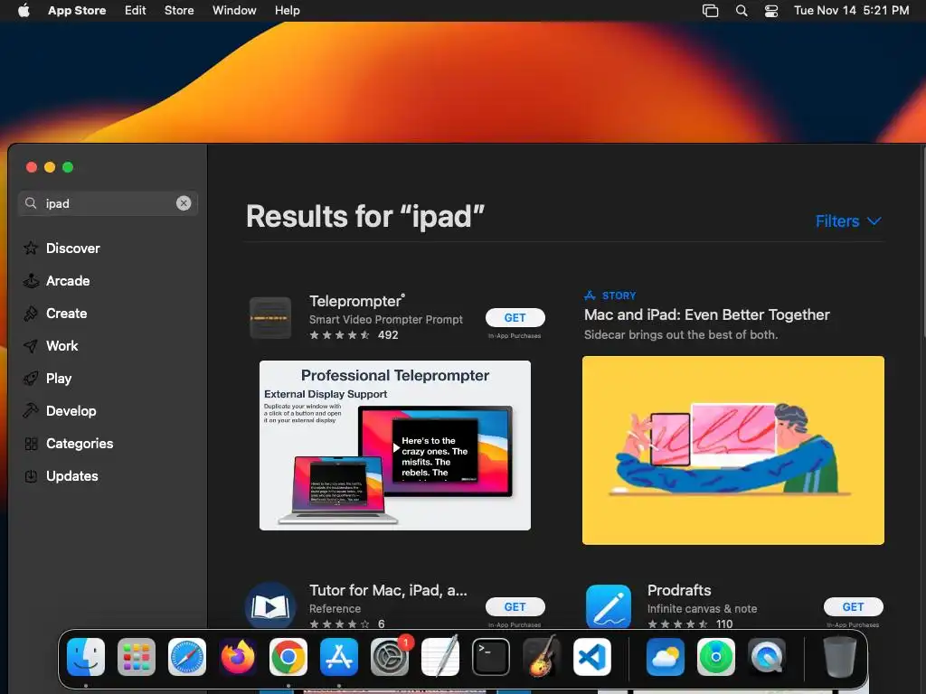Open Tutor for Mac, iPad title

tap(388, 589)
